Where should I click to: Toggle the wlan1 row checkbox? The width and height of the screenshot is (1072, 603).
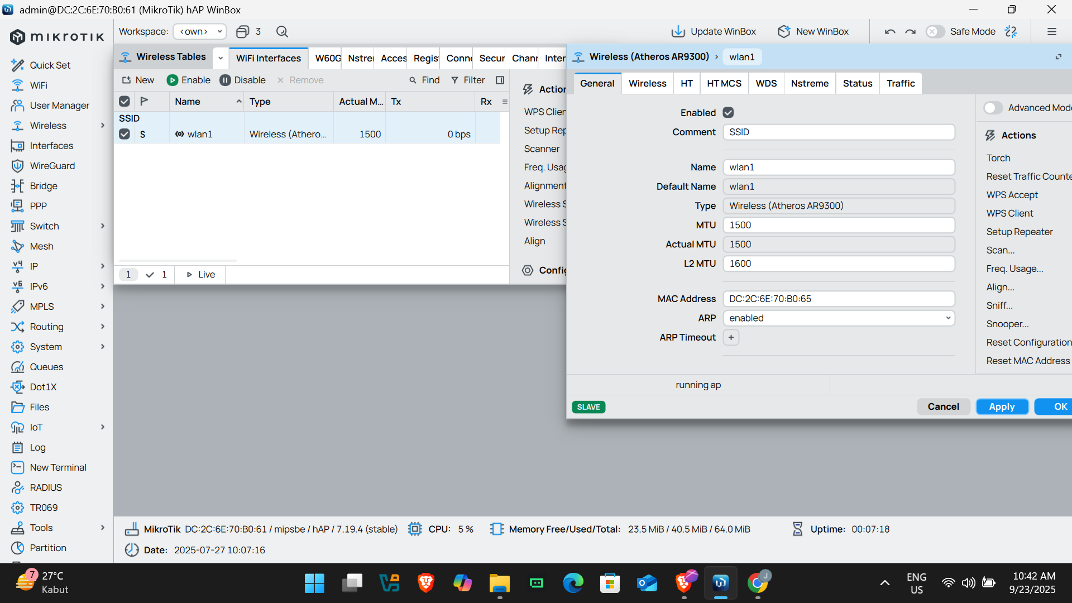tap(125, 134)
